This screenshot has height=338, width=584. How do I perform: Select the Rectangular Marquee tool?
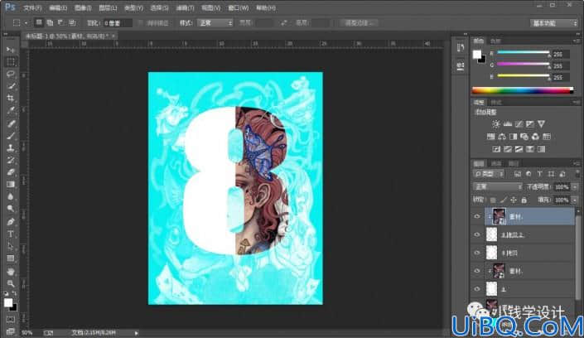coord(11,62)
